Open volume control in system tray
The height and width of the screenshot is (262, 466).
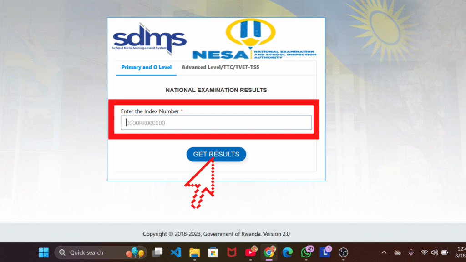point(435,252)
